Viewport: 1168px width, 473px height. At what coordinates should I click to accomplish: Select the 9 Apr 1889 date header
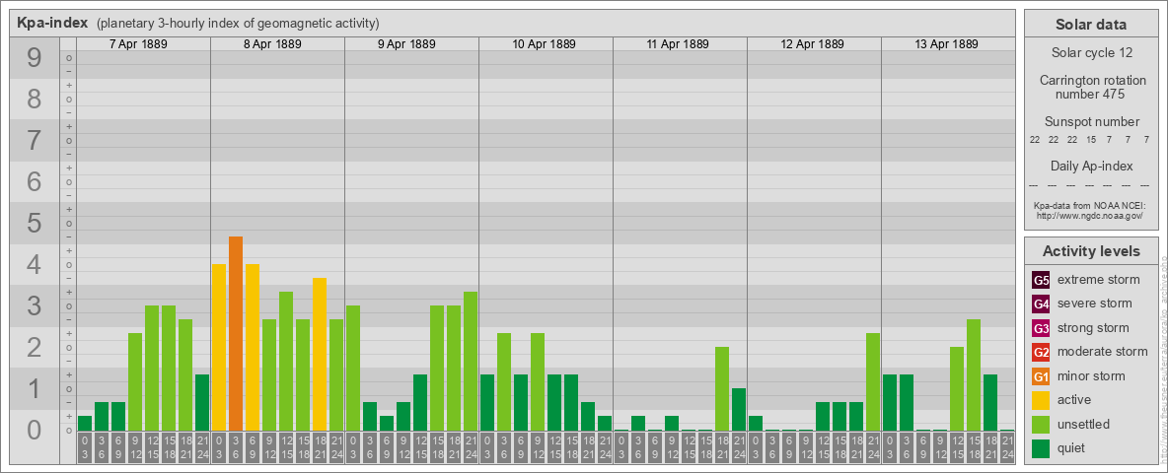coord(406,44)
